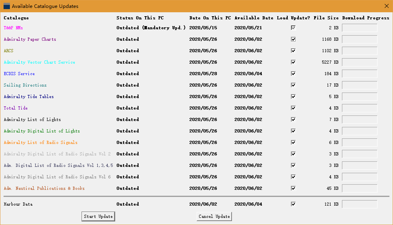The height and width of the screenshot is (225, 393).
Task: Select the Harbour Data label
Action: click(x=18, y=204)
